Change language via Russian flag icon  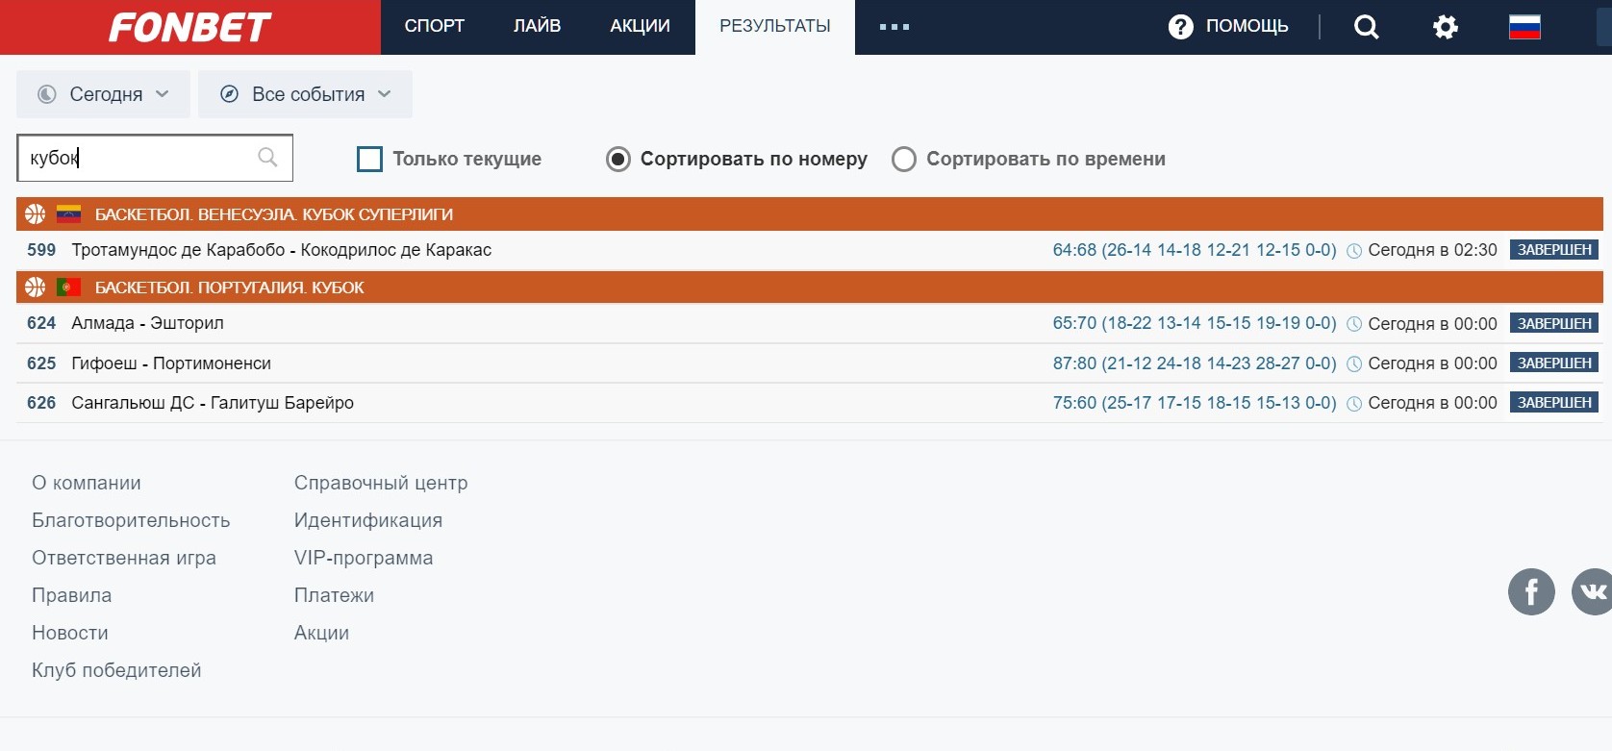[1524, 27]
